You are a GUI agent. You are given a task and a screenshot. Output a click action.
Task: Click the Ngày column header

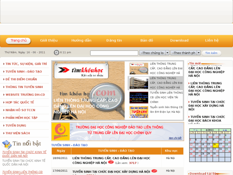[61, 151]
